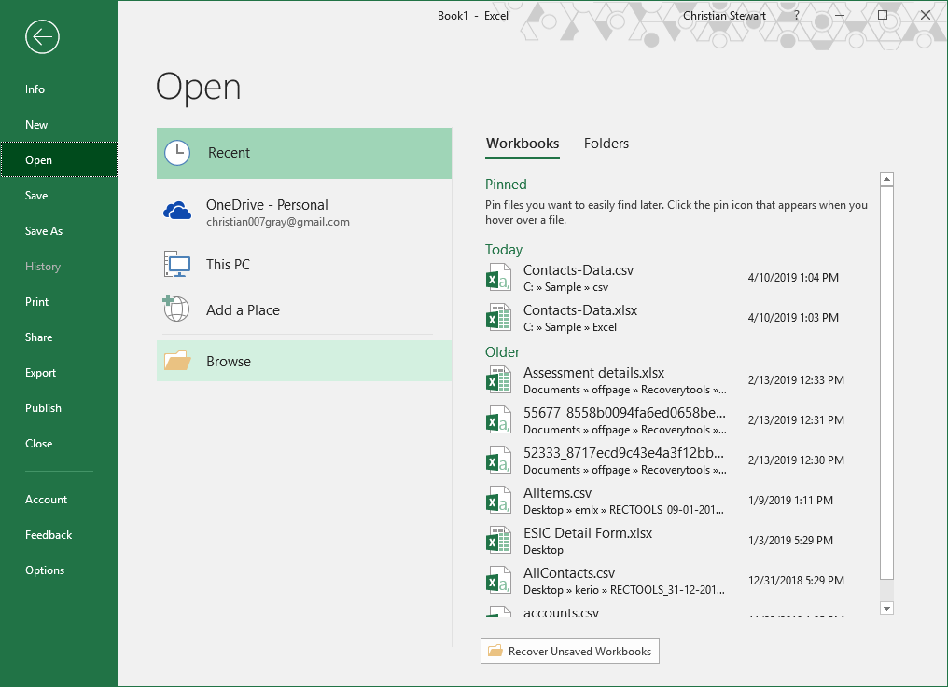Switch to the Folders tab
This screenshot has width=948, height=687.
coord(606,144)
